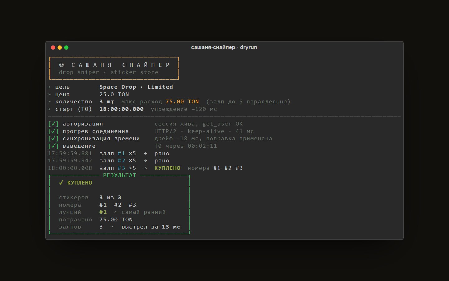The height and width of the screenshot is (281, 449).
Task: Click the start time 18:00:00.000 value
Action: 122,109
